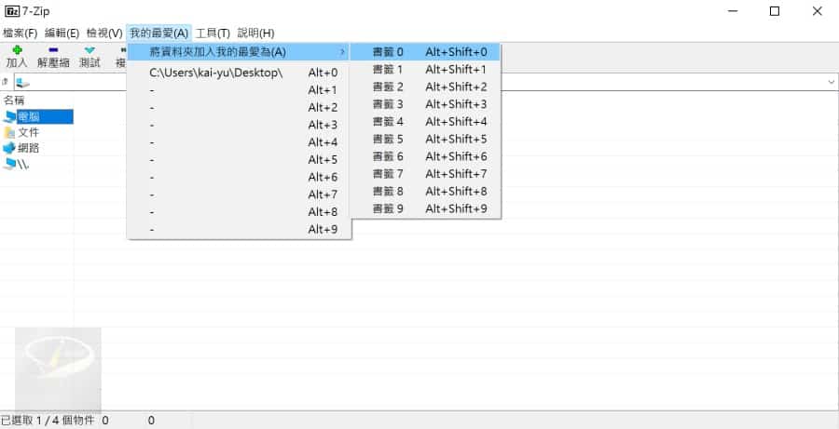This screenshot has width=839, height=429.
Task: Choose the empty favorite slot Alt+3
Action: point(240,125)
